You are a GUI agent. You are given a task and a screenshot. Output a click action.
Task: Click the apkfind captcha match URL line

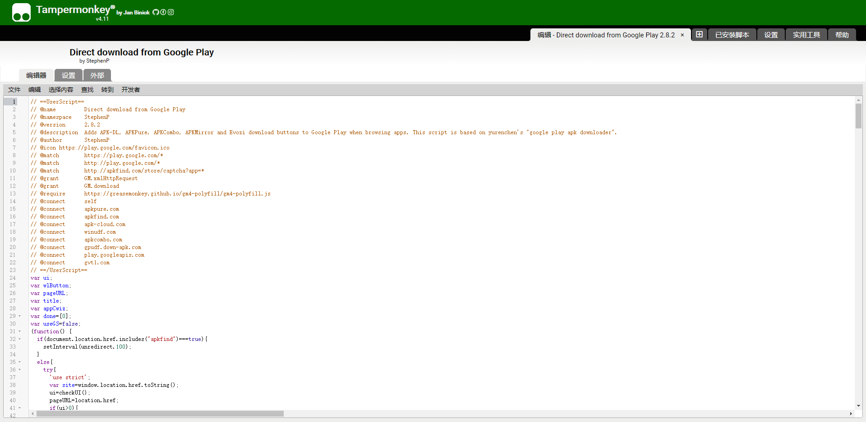144,171
